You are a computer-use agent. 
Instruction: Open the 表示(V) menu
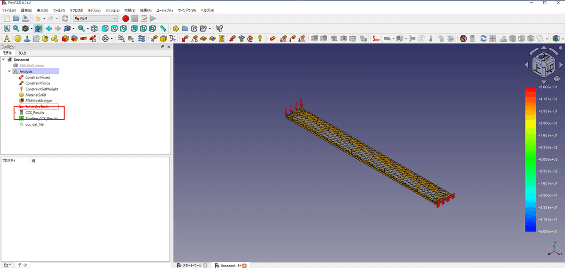42,10
